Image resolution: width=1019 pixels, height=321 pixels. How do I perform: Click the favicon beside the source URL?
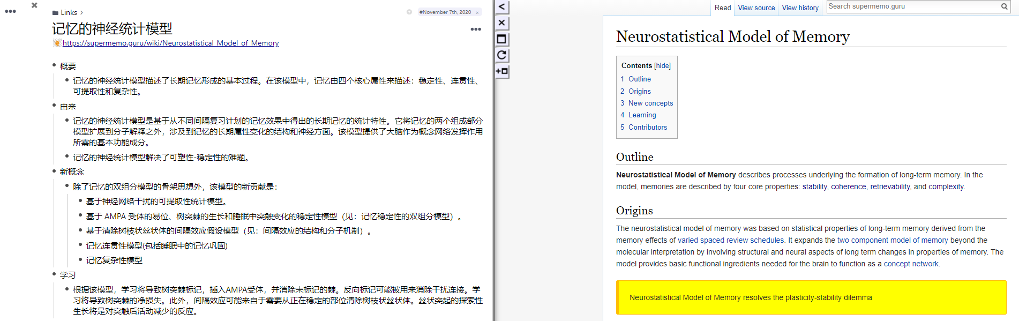click(57, 43)
